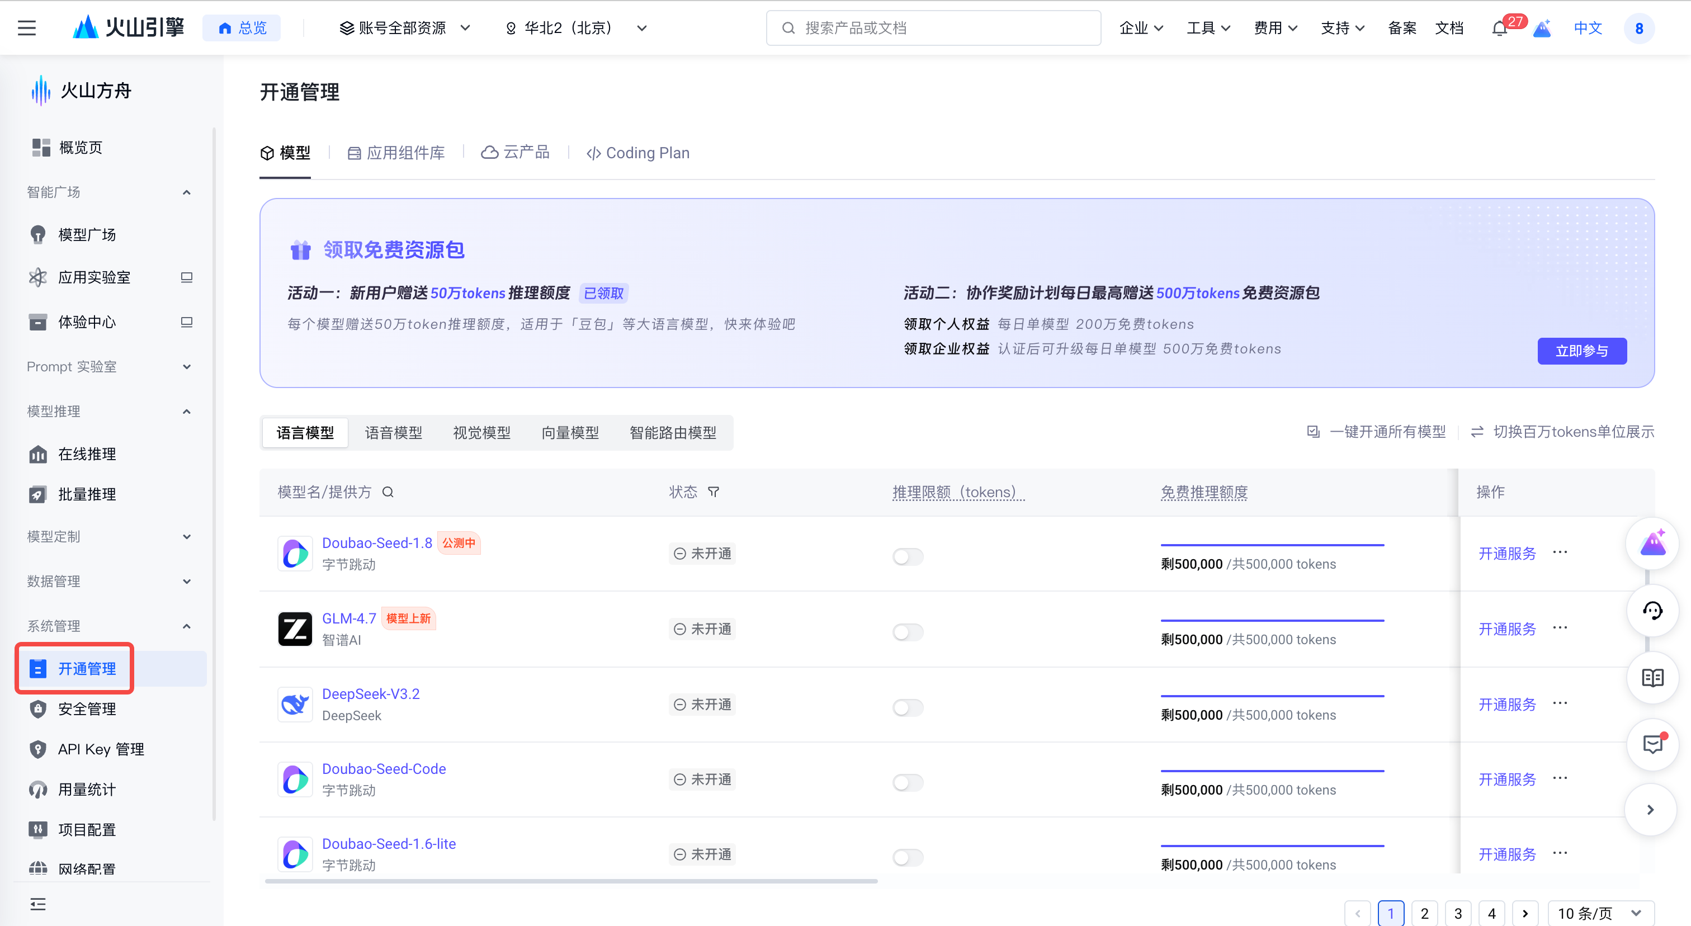Click the DeepSeek-V3.2 model logo

tap(295, 704)
